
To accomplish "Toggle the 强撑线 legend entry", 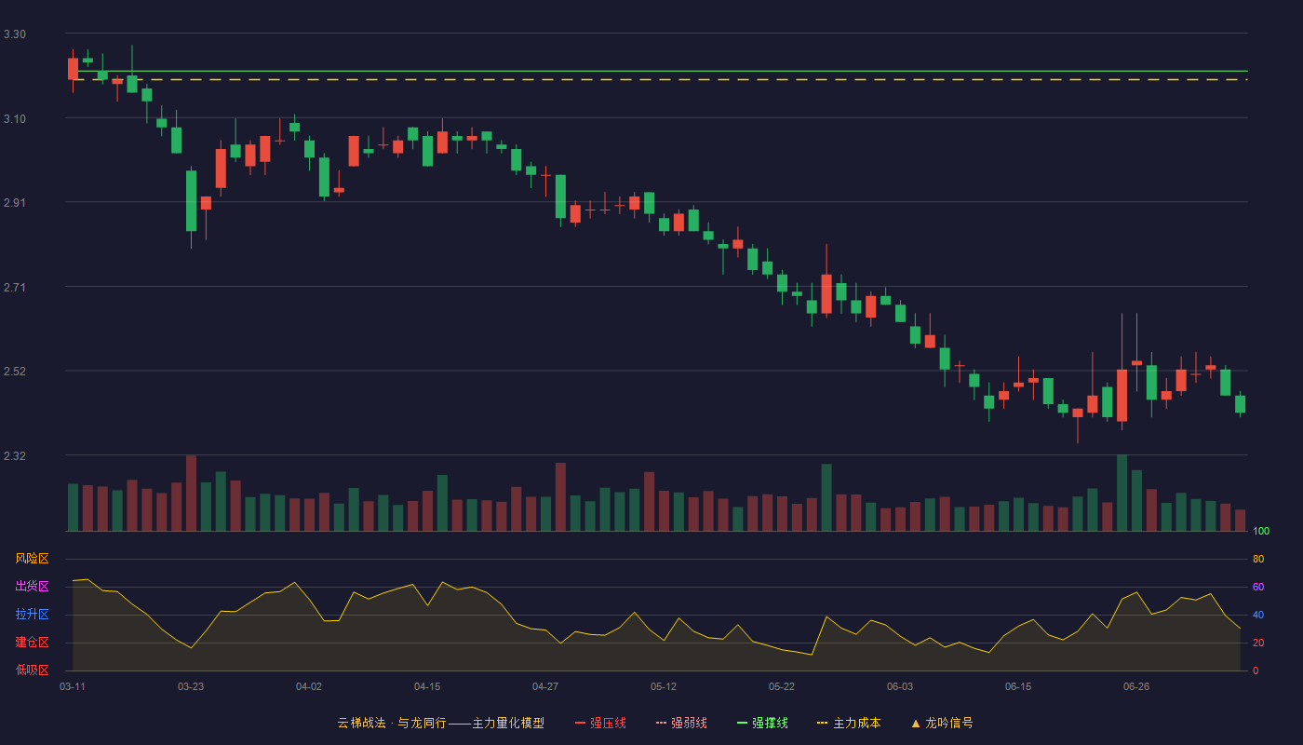I will [x=762, y=723].
